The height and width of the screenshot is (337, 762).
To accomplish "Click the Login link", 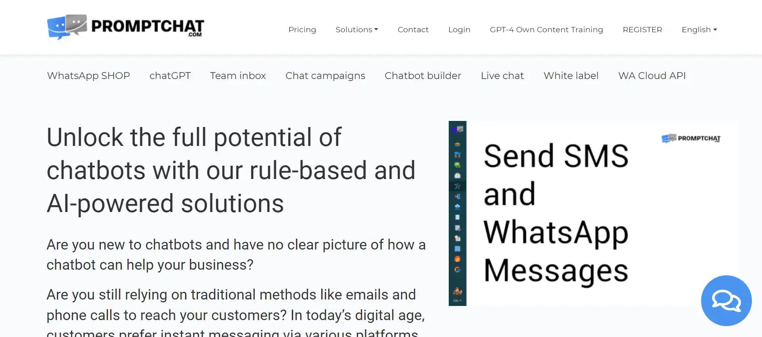I will (459, 30).
